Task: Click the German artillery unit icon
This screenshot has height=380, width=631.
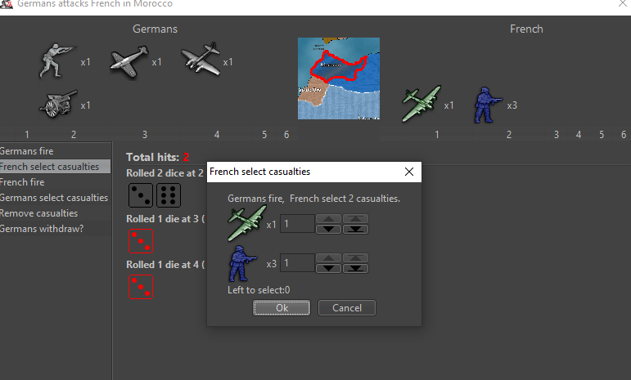Action: click(x=57, y=104)
